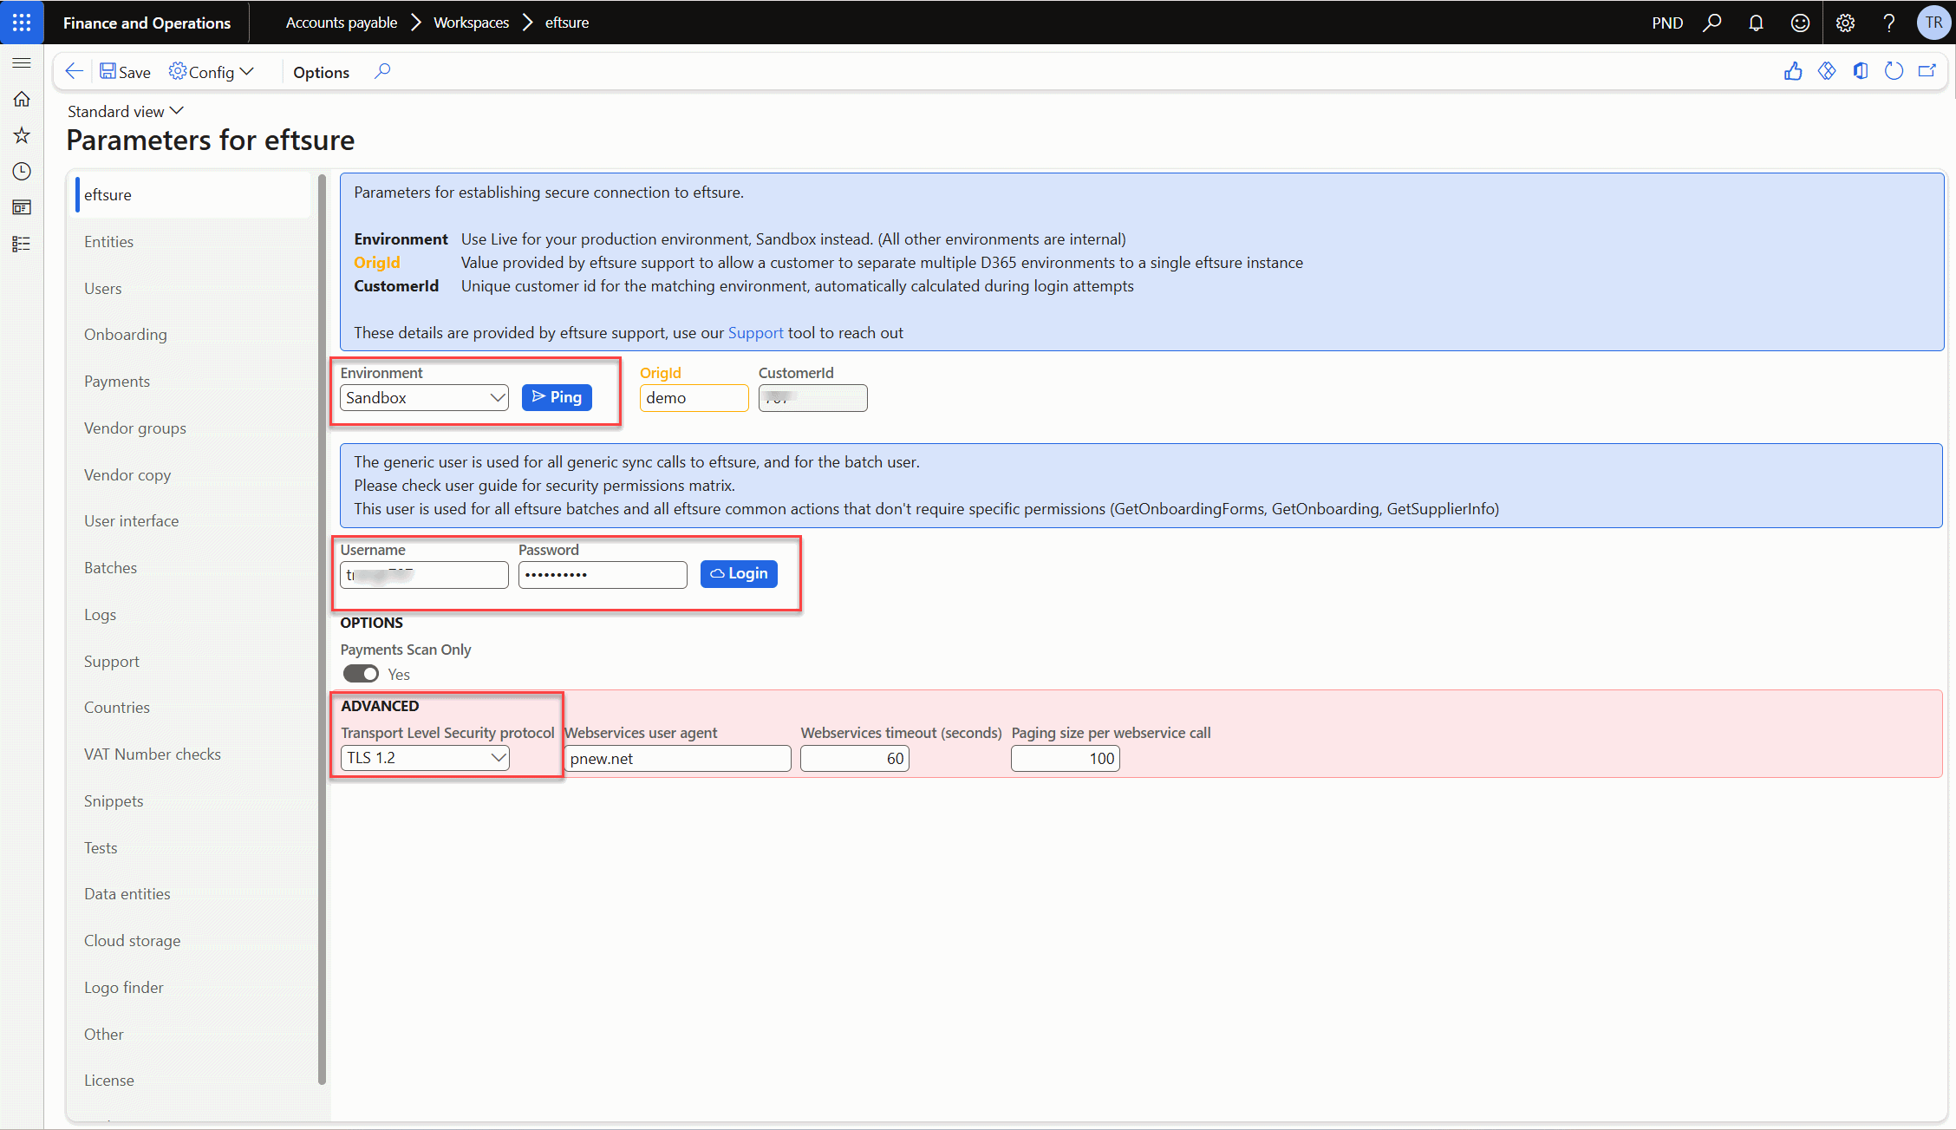
Task: Click the Ping button
Action: coord(557,397)
